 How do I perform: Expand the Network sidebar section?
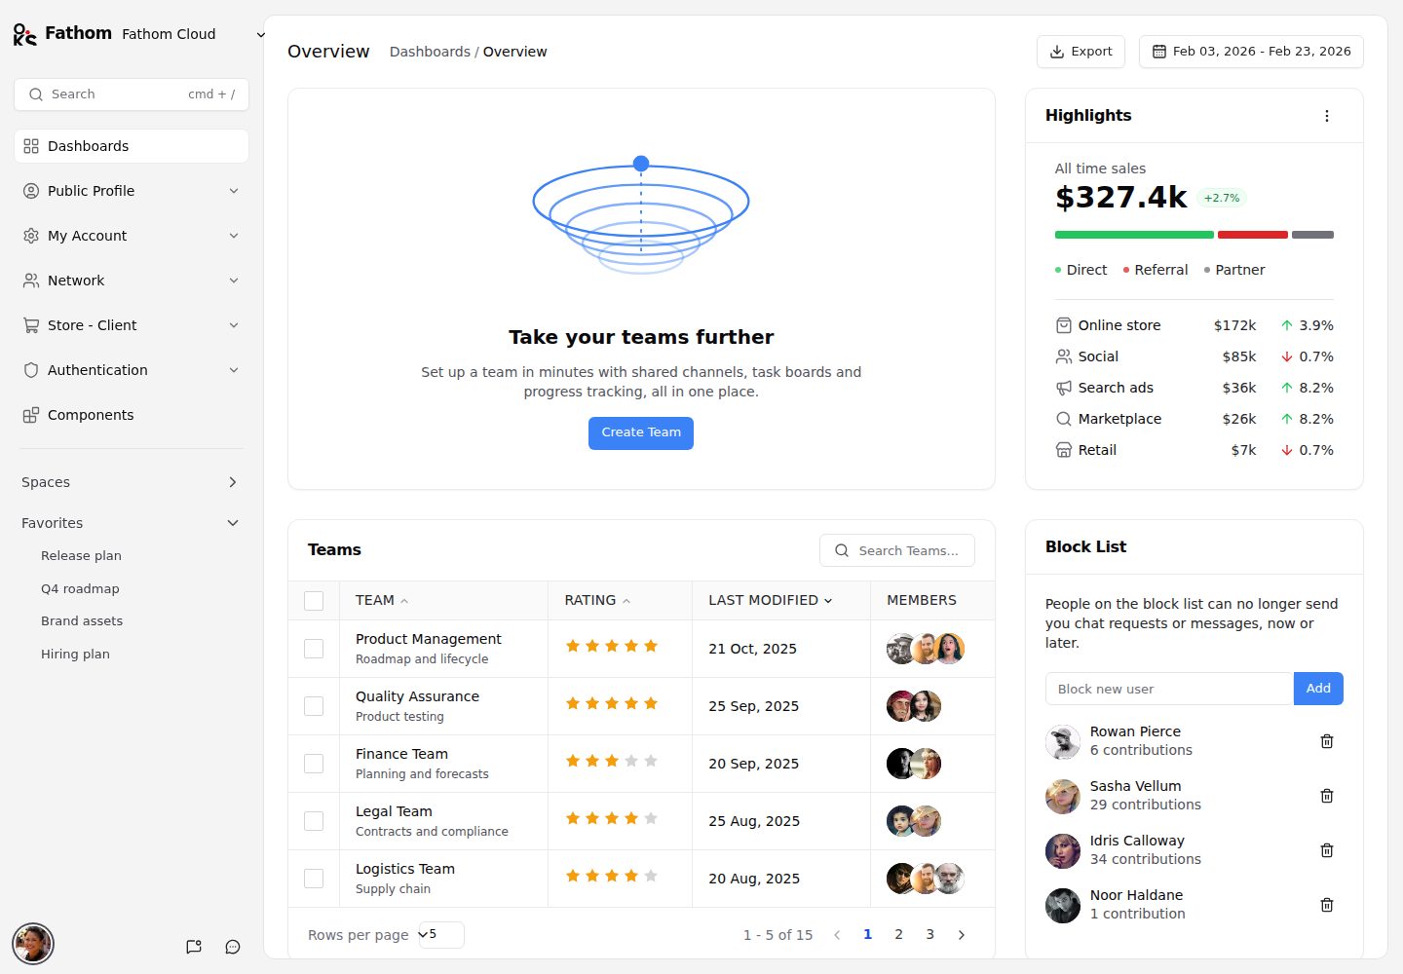[132, 281]
